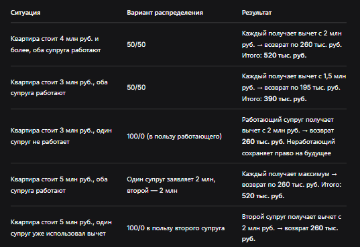Click the "Ситуация" column header
Image resolution: width=360 pixels, height=247 pixels.
25,13
